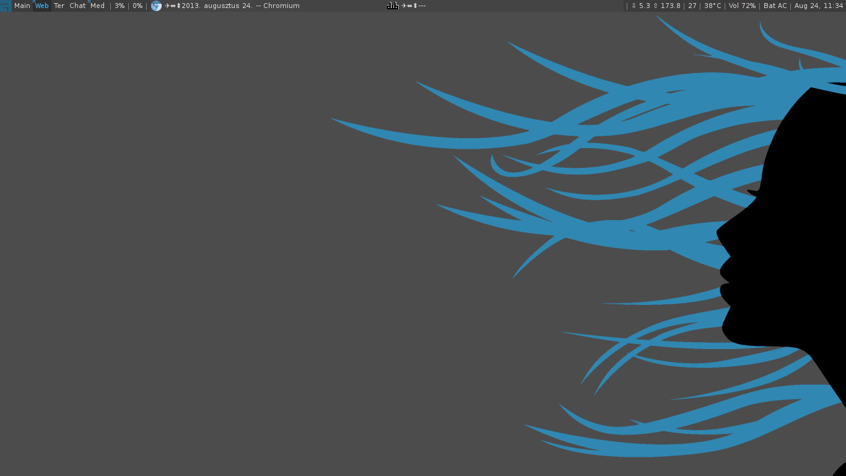846x476 pixels.
Task: Open the awesome launcher menu icon
Action: coord(6,6)
